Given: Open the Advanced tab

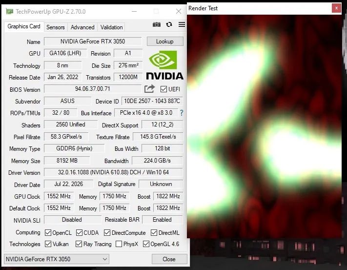Looking at the screenshot, I should 82,27.
